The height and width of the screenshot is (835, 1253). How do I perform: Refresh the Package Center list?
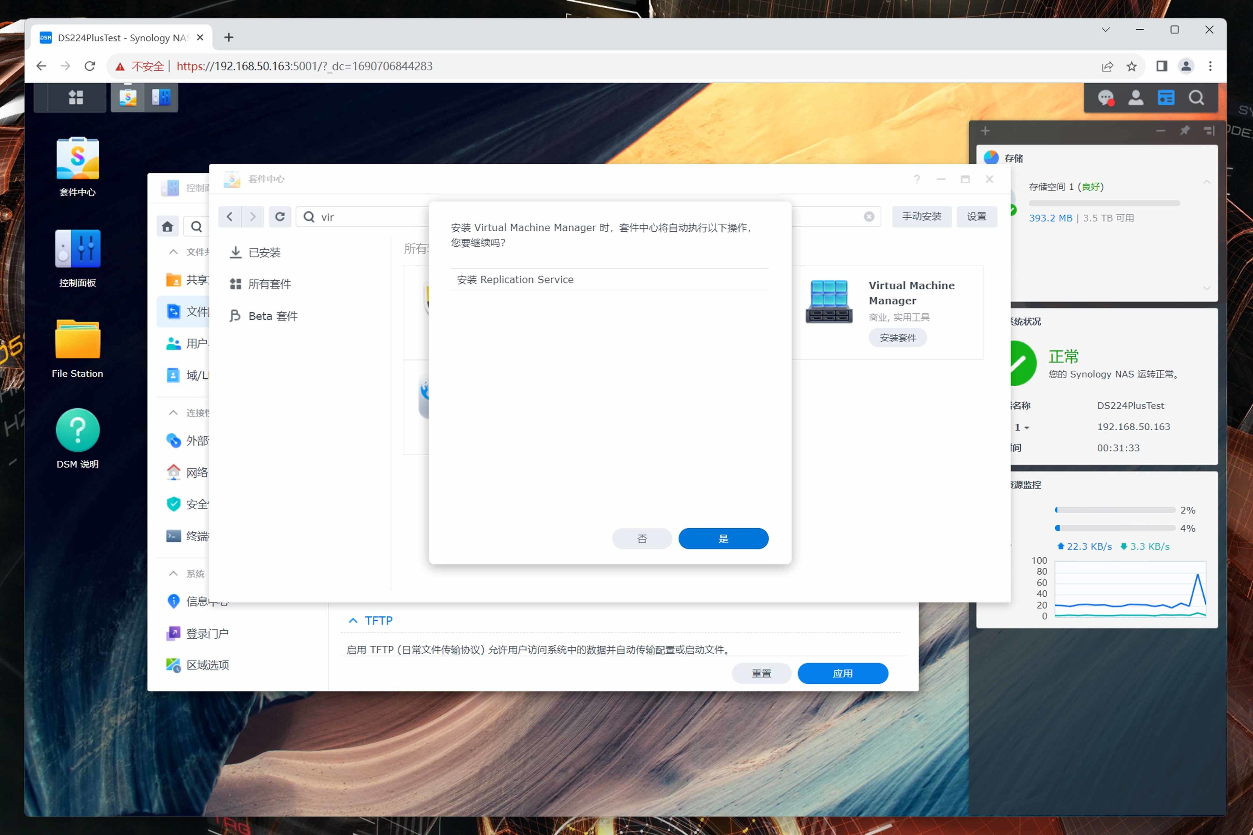click(280, 217)
